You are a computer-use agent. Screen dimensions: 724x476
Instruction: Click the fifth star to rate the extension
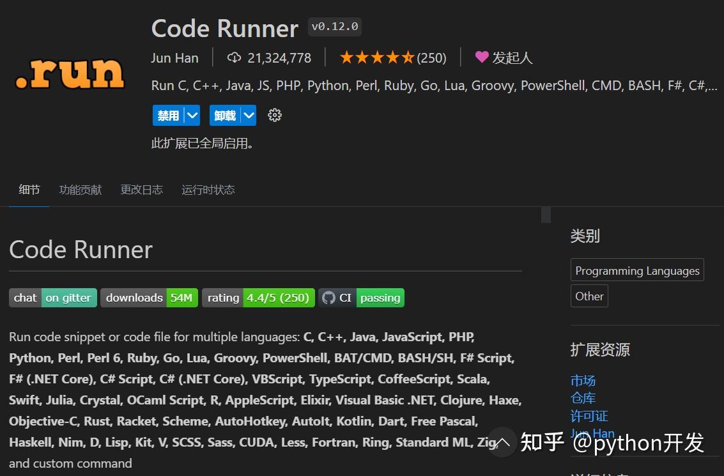click(408, 57)
